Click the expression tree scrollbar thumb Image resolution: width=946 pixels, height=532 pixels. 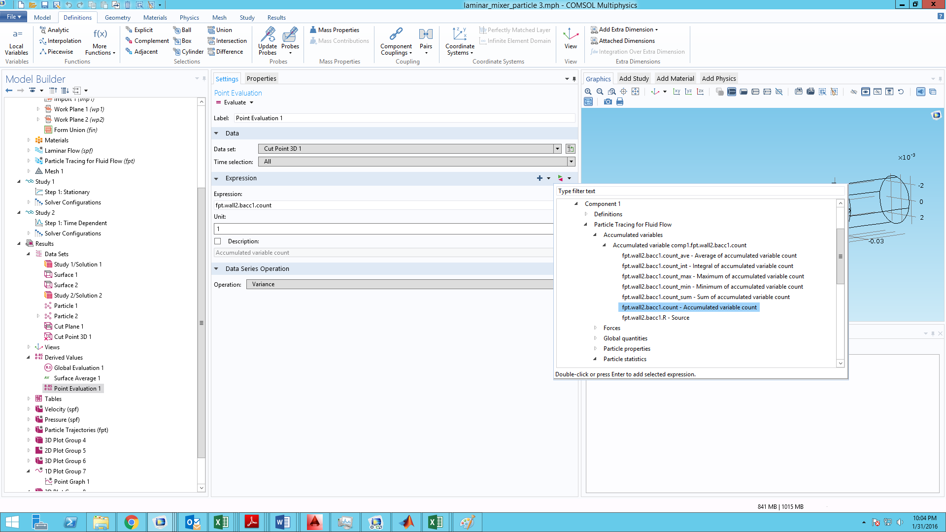841,256
